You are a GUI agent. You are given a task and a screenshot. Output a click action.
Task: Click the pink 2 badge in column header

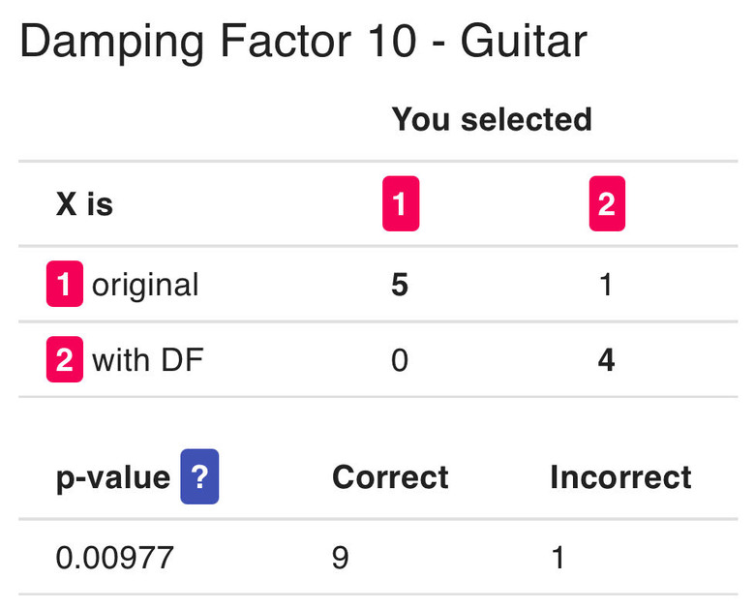[x=607, y=203]
